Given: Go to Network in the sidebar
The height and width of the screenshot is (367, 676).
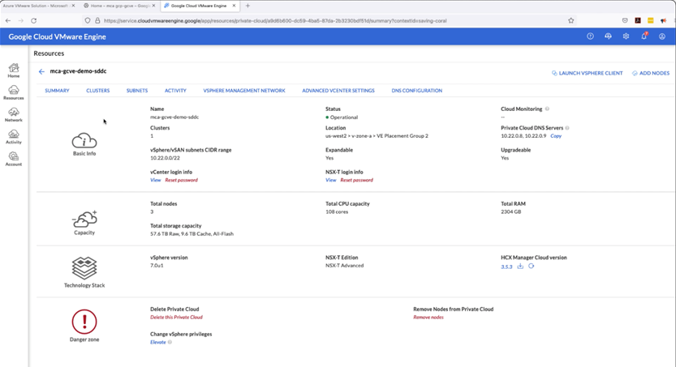Looking at the screenshot, I should pos(14,114).
